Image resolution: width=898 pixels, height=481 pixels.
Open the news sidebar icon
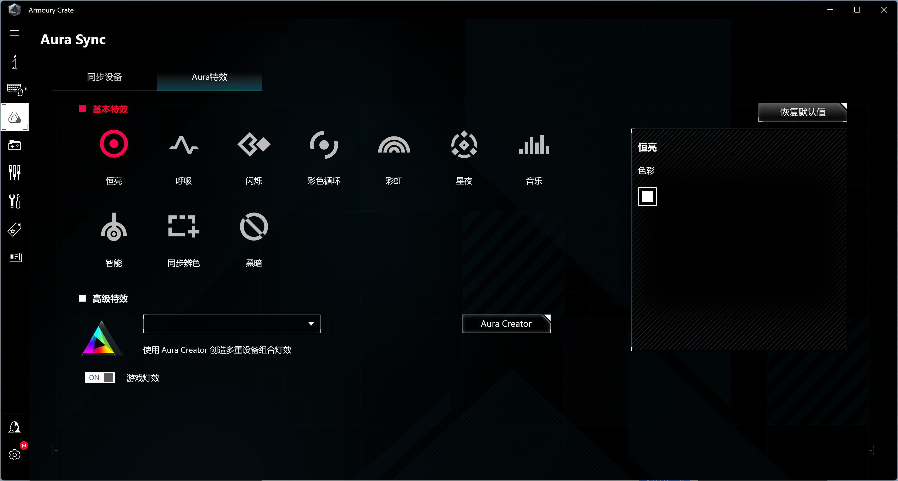[x=15, y=257]
